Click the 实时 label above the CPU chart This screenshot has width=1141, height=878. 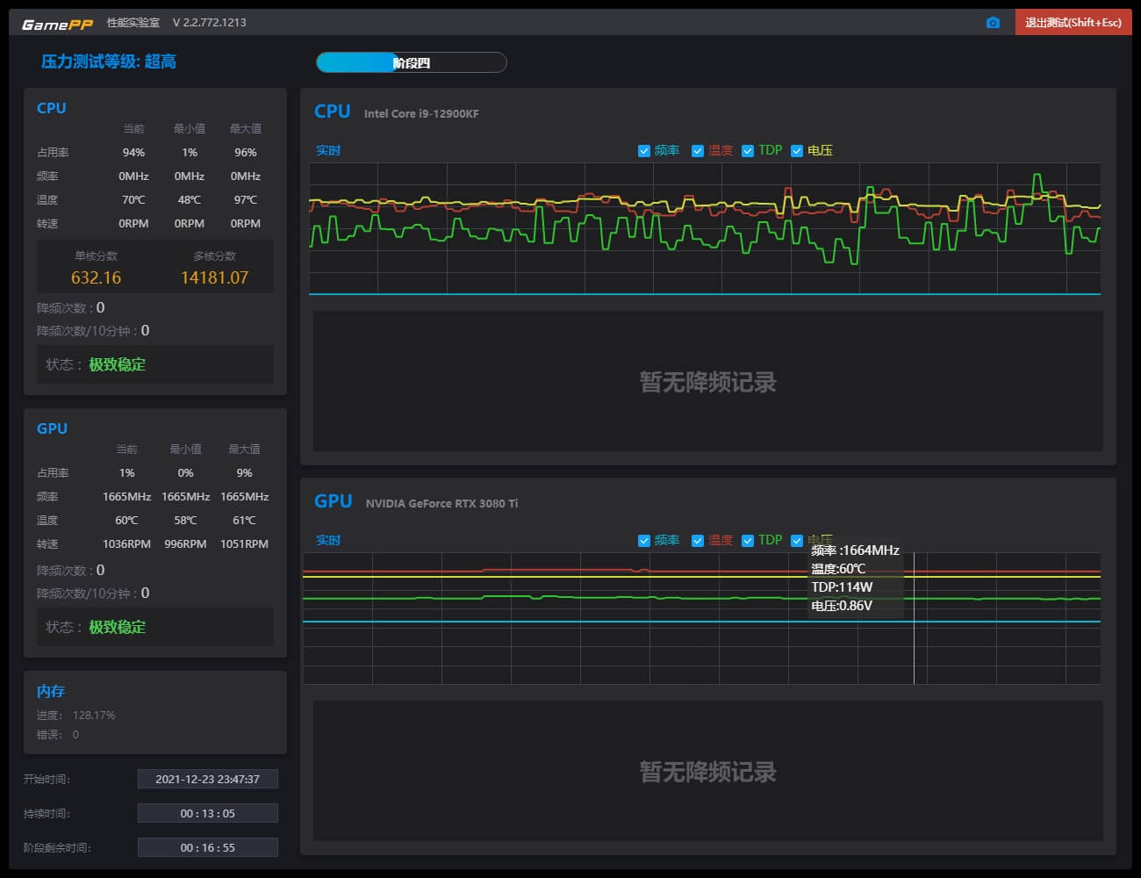[x=328, y=151]
